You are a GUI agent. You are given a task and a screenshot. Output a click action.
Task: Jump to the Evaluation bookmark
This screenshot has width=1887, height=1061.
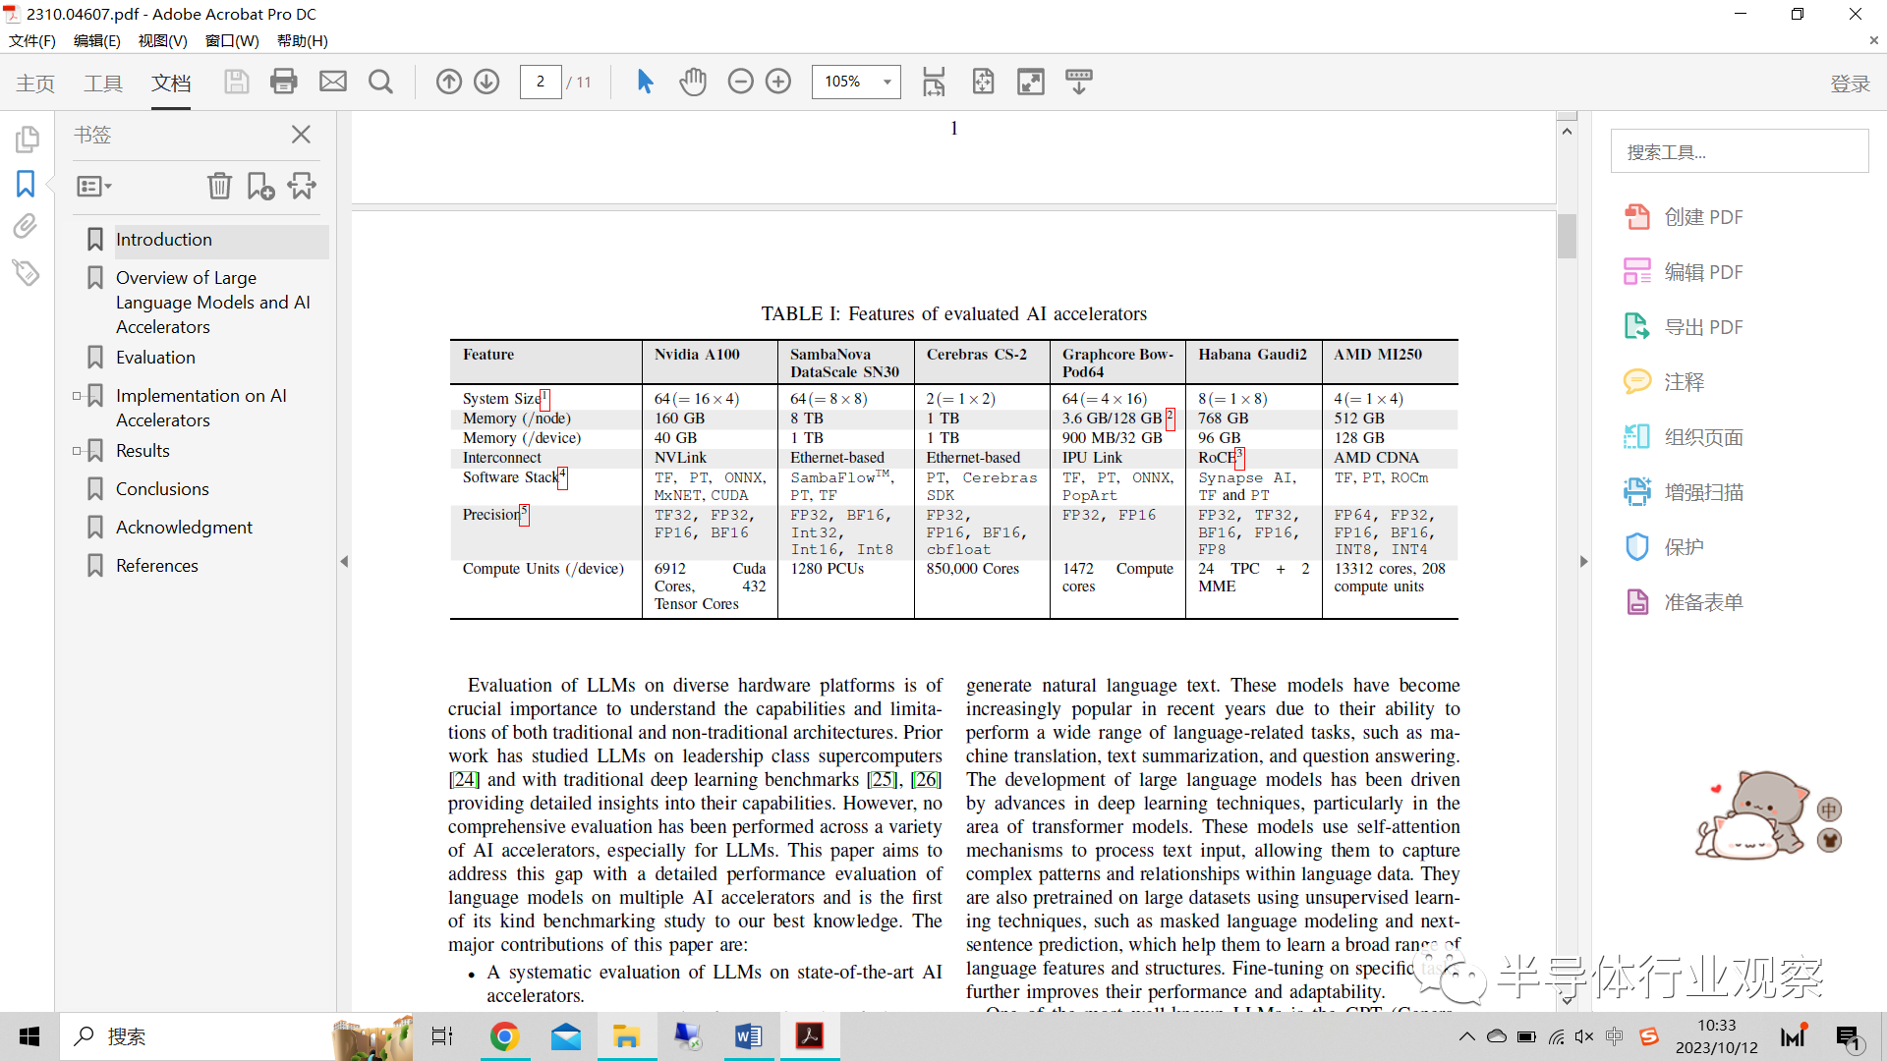(x=155, y=358)
